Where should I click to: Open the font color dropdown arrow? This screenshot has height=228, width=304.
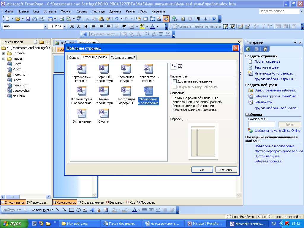[157, 26]
